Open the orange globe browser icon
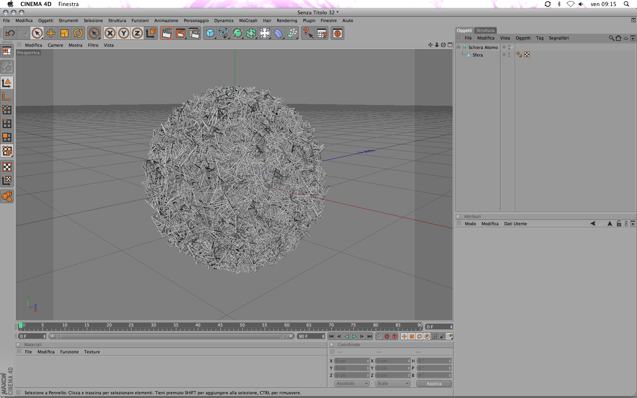Image resolution: width=637 pixels, height=398 pixels. click(337, 33)
